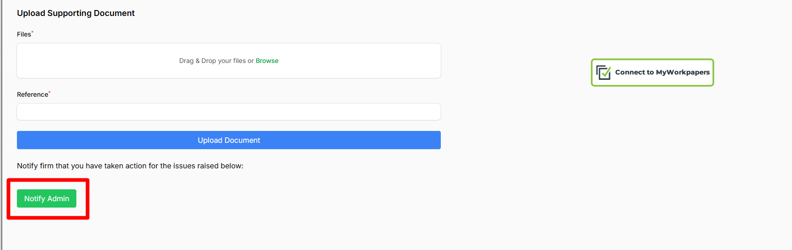This screenshot has height=250, width=792.
Task: Click the notify firm instruction text
Action: [x=130, y=166]
